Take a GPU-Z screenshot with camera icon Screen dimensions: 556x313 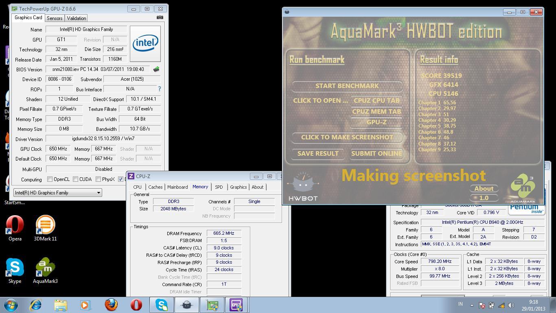click(x=160, y=18)
